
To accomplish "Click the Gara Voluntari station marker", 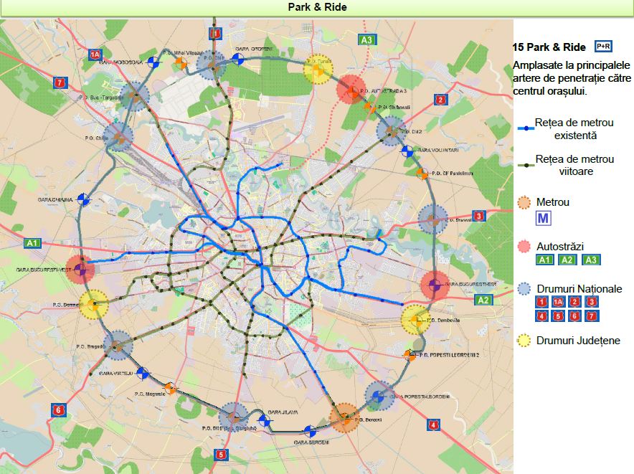I will [407, 151].
